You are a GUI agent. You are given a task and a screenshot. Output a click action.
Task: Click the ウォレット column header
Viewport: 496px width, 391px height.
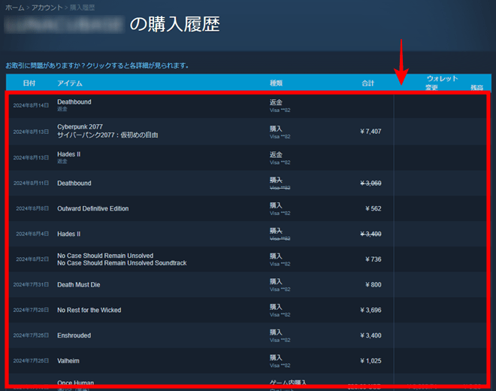tap(442, 78)
